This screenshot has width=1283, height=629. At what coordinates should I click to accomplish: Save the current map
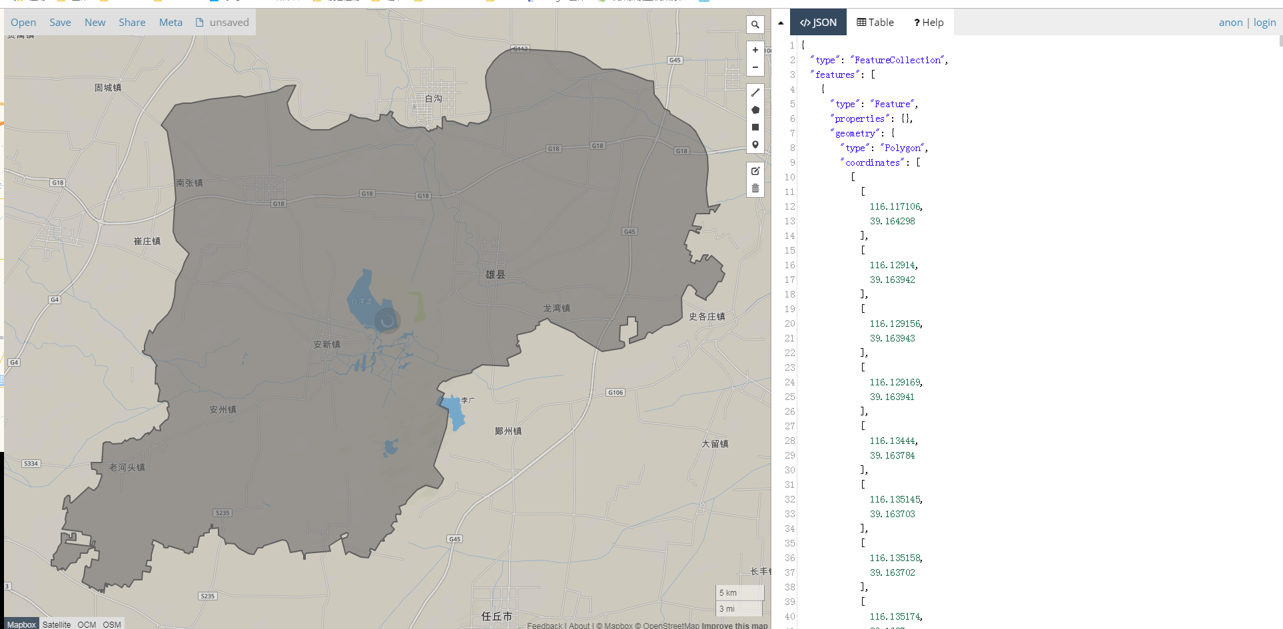60,22
